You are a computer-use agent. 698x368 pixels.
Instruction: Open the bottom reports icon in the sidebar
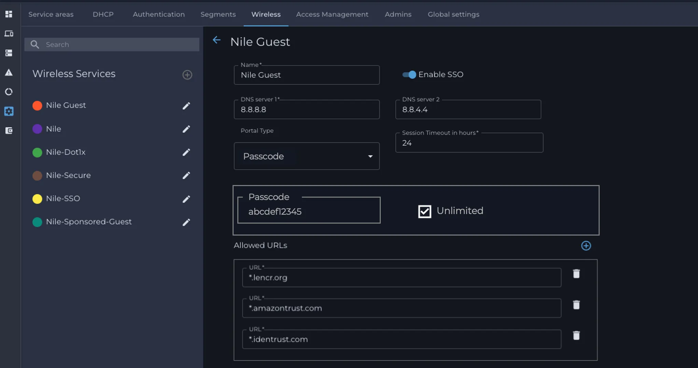click(9, 130)
